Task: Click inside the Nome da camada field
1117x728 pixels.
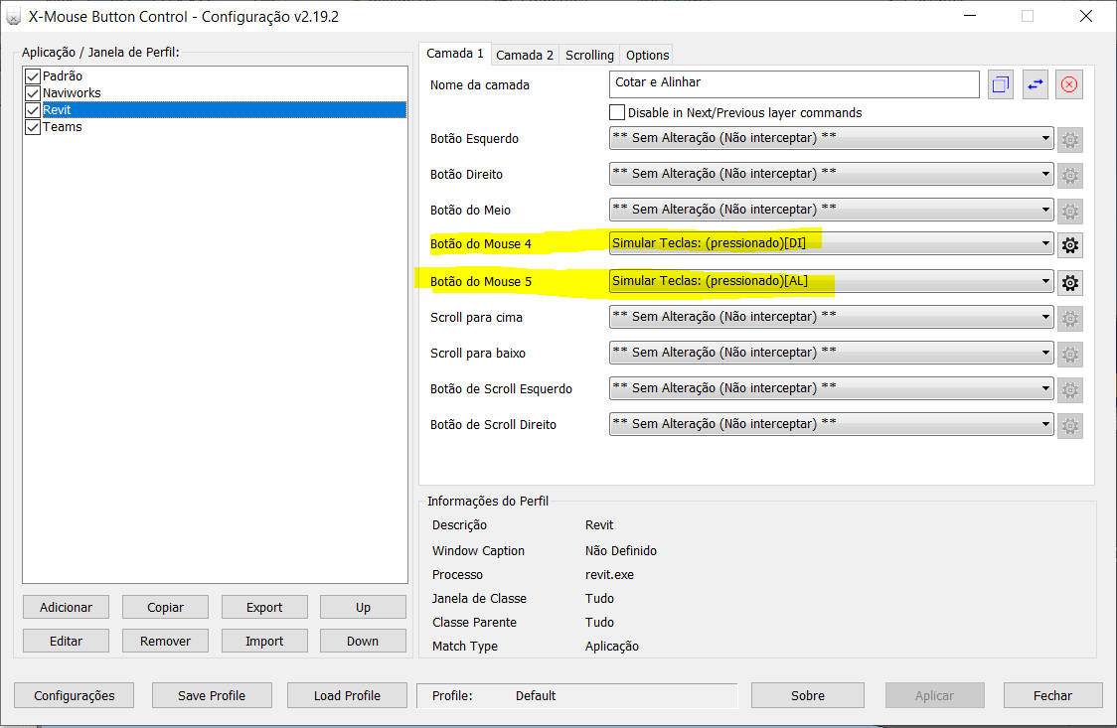Action: tap(793, 84)
